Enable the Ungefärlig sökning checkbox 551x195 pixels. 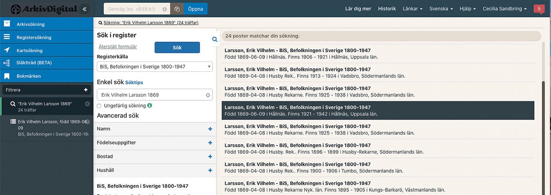pos(99,106)
